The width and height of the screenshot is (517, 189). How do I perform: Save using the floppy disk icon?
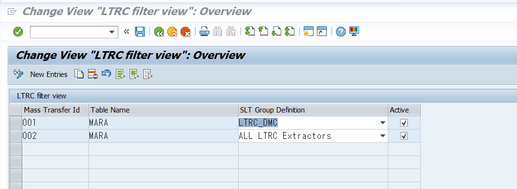(x=140, y=32)
